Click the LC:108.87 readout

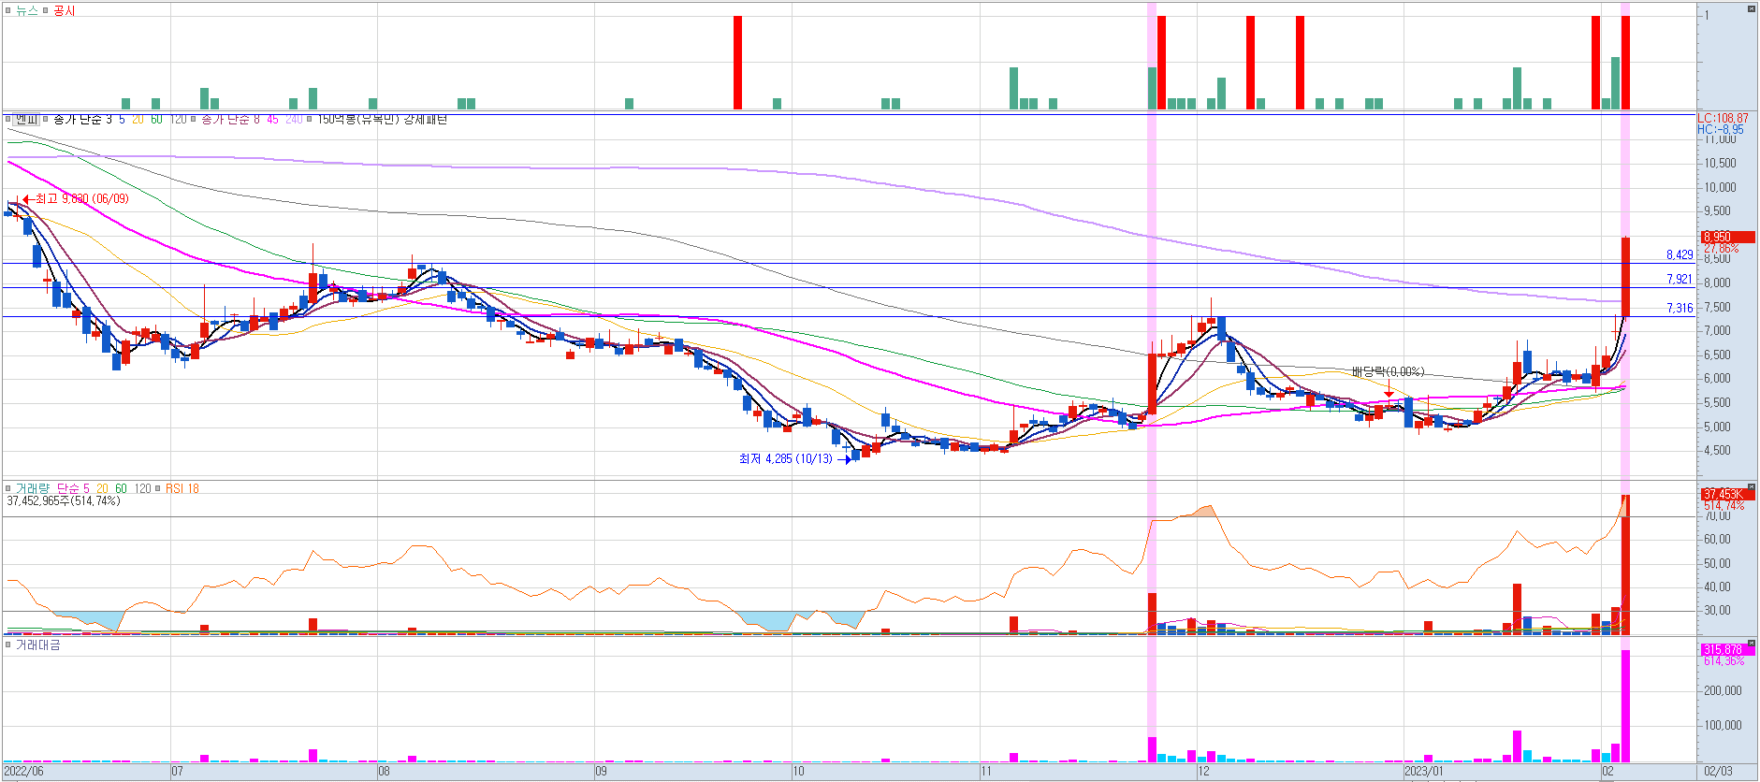click(1723, 119)
